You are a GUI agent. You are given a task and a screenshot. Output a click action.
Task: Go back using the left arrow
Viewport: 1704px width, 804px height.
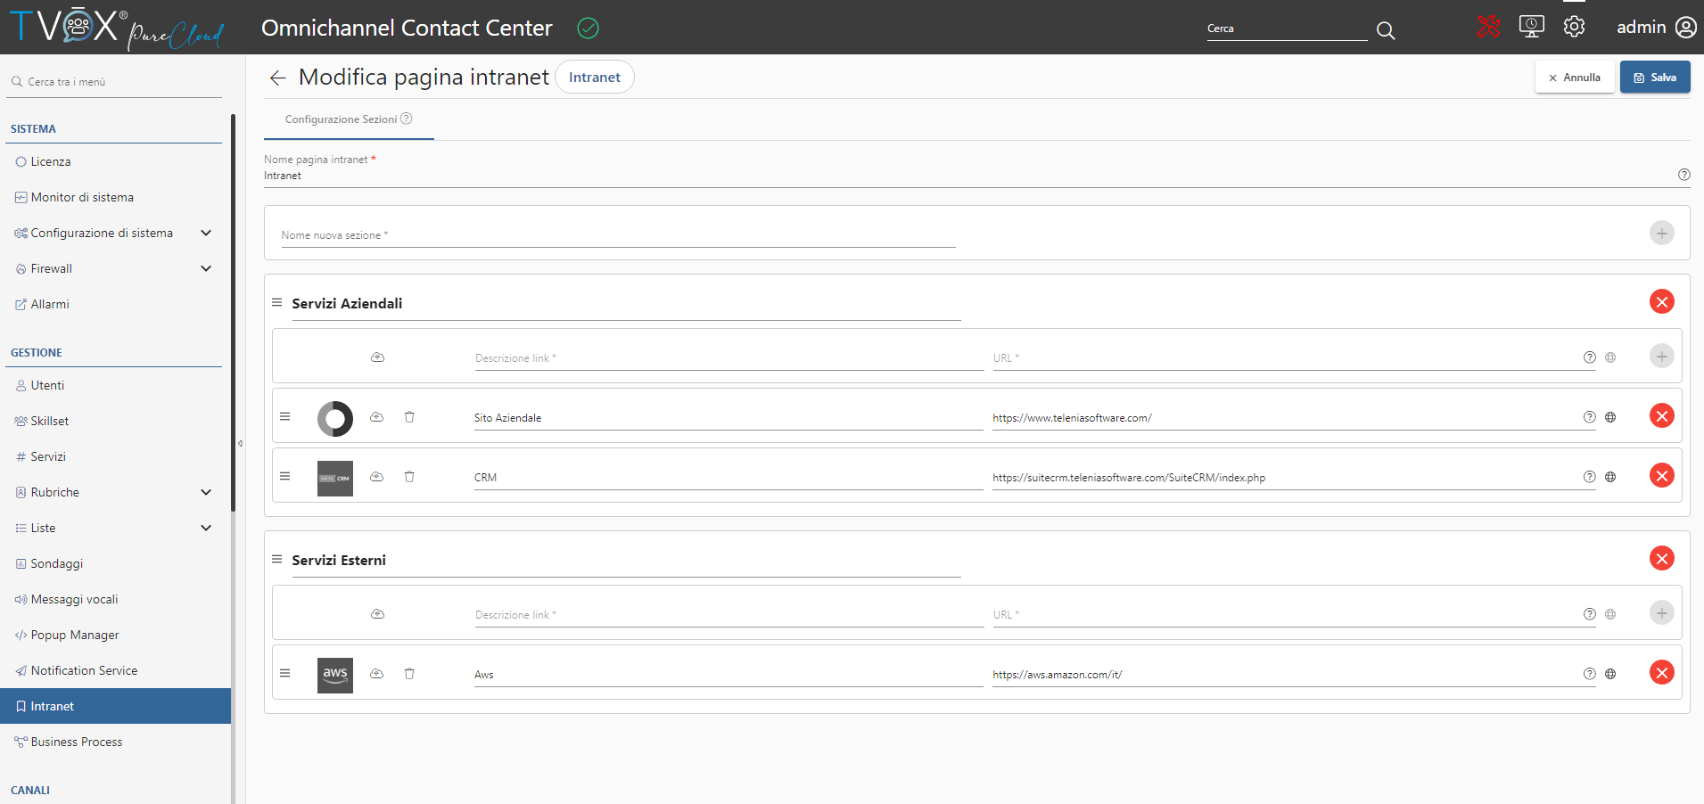pos(277,78)
